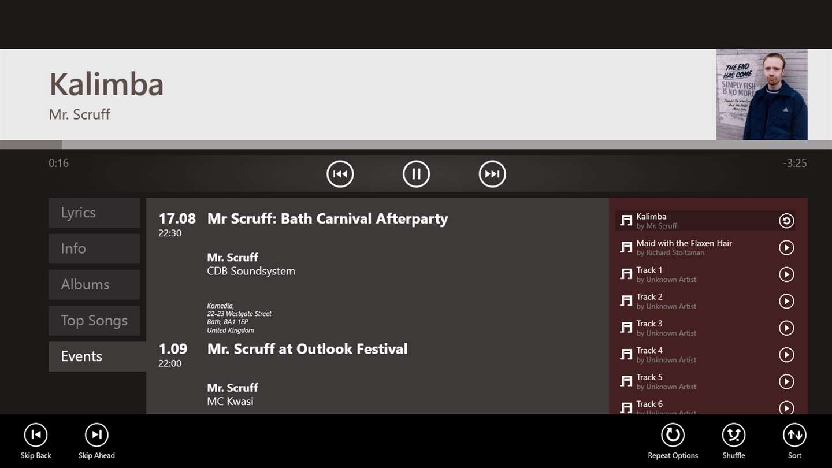Click the play icon for Track 3
Image resolution: width=832 pixels, height=468 pixels.
(786, 328)
